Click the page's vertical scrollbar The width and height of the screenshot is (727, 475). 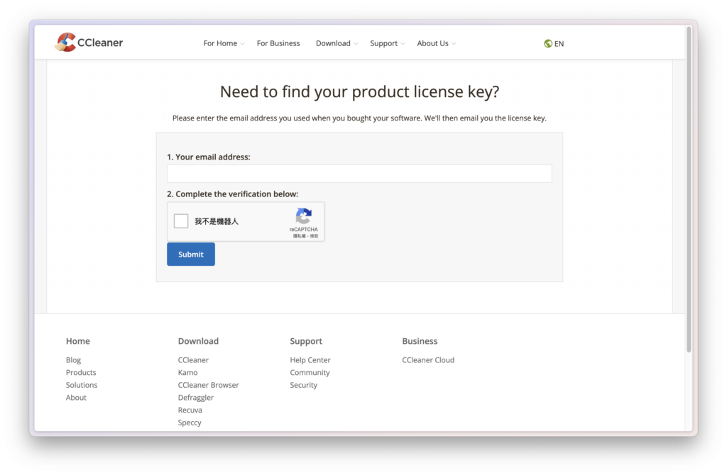pos(689,189)
